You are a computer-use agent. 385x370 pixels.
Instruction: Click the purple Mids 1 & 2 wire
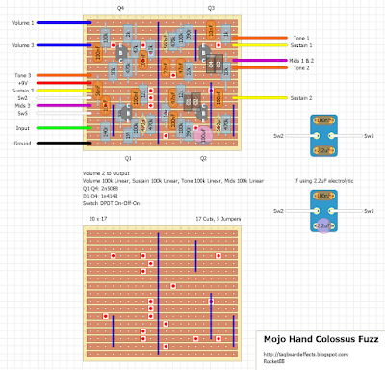click(x=260, y=61)
